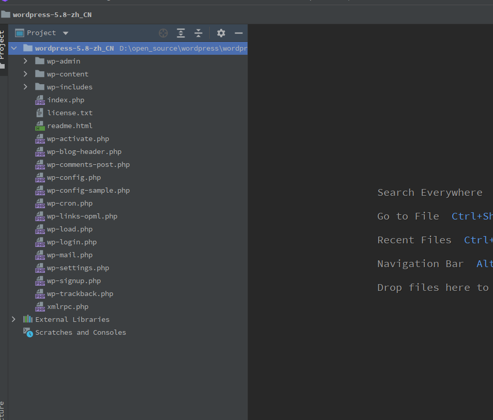Click the External Libraries bar chart icon

(28, 319)
